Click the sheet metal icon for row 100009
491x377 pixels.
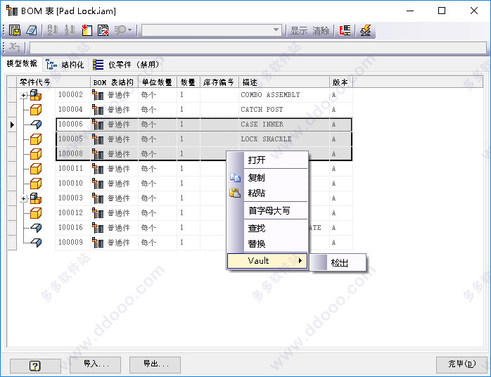point(37,243)
